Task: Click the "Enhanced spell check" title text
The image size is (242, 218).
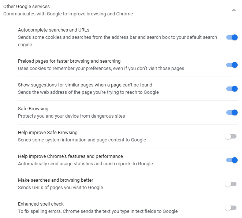Action: tap(41, 204)
